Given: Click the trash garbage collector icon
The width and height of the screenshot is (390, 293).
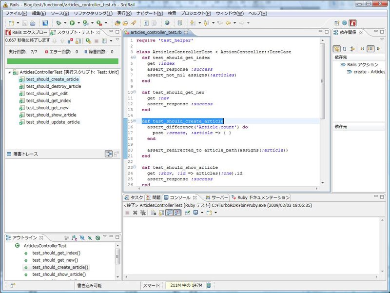Looking at the screenshot, I should tap(209, 285).
